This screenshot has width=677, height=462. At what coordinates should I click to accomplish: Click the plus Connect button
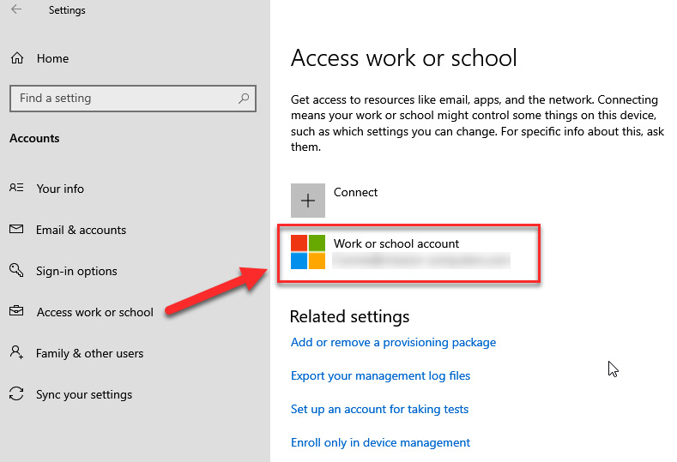click(308, 201)
